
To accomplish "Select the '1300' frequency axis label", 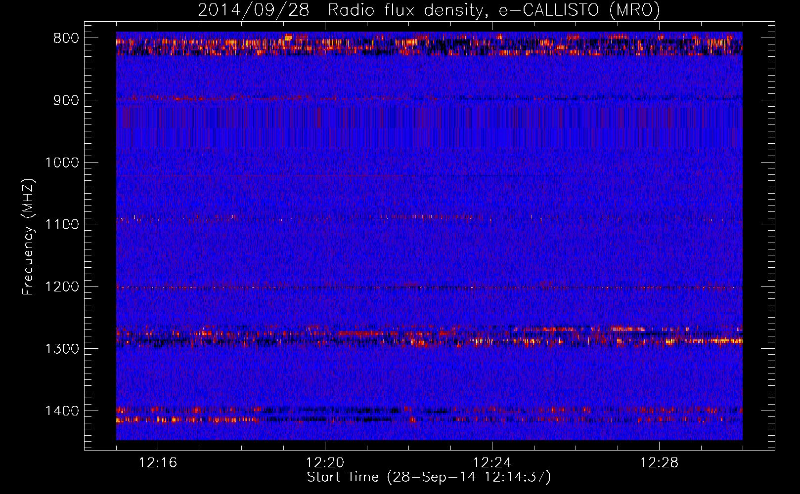I will (x=62, y=349).
